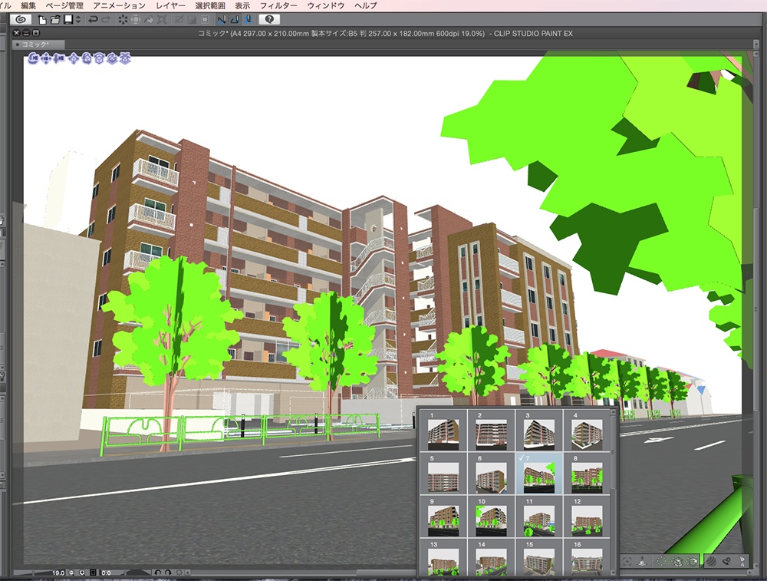Open the zoom-out control in the bottom status bar
Screen dimensions: 767x581
[x=71, y=572]
